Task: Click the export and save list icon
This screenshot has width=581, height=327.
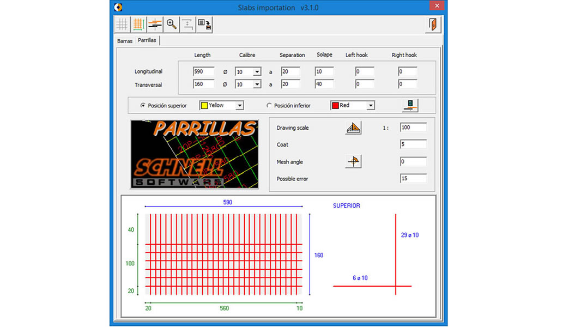Action: [204, 25]
